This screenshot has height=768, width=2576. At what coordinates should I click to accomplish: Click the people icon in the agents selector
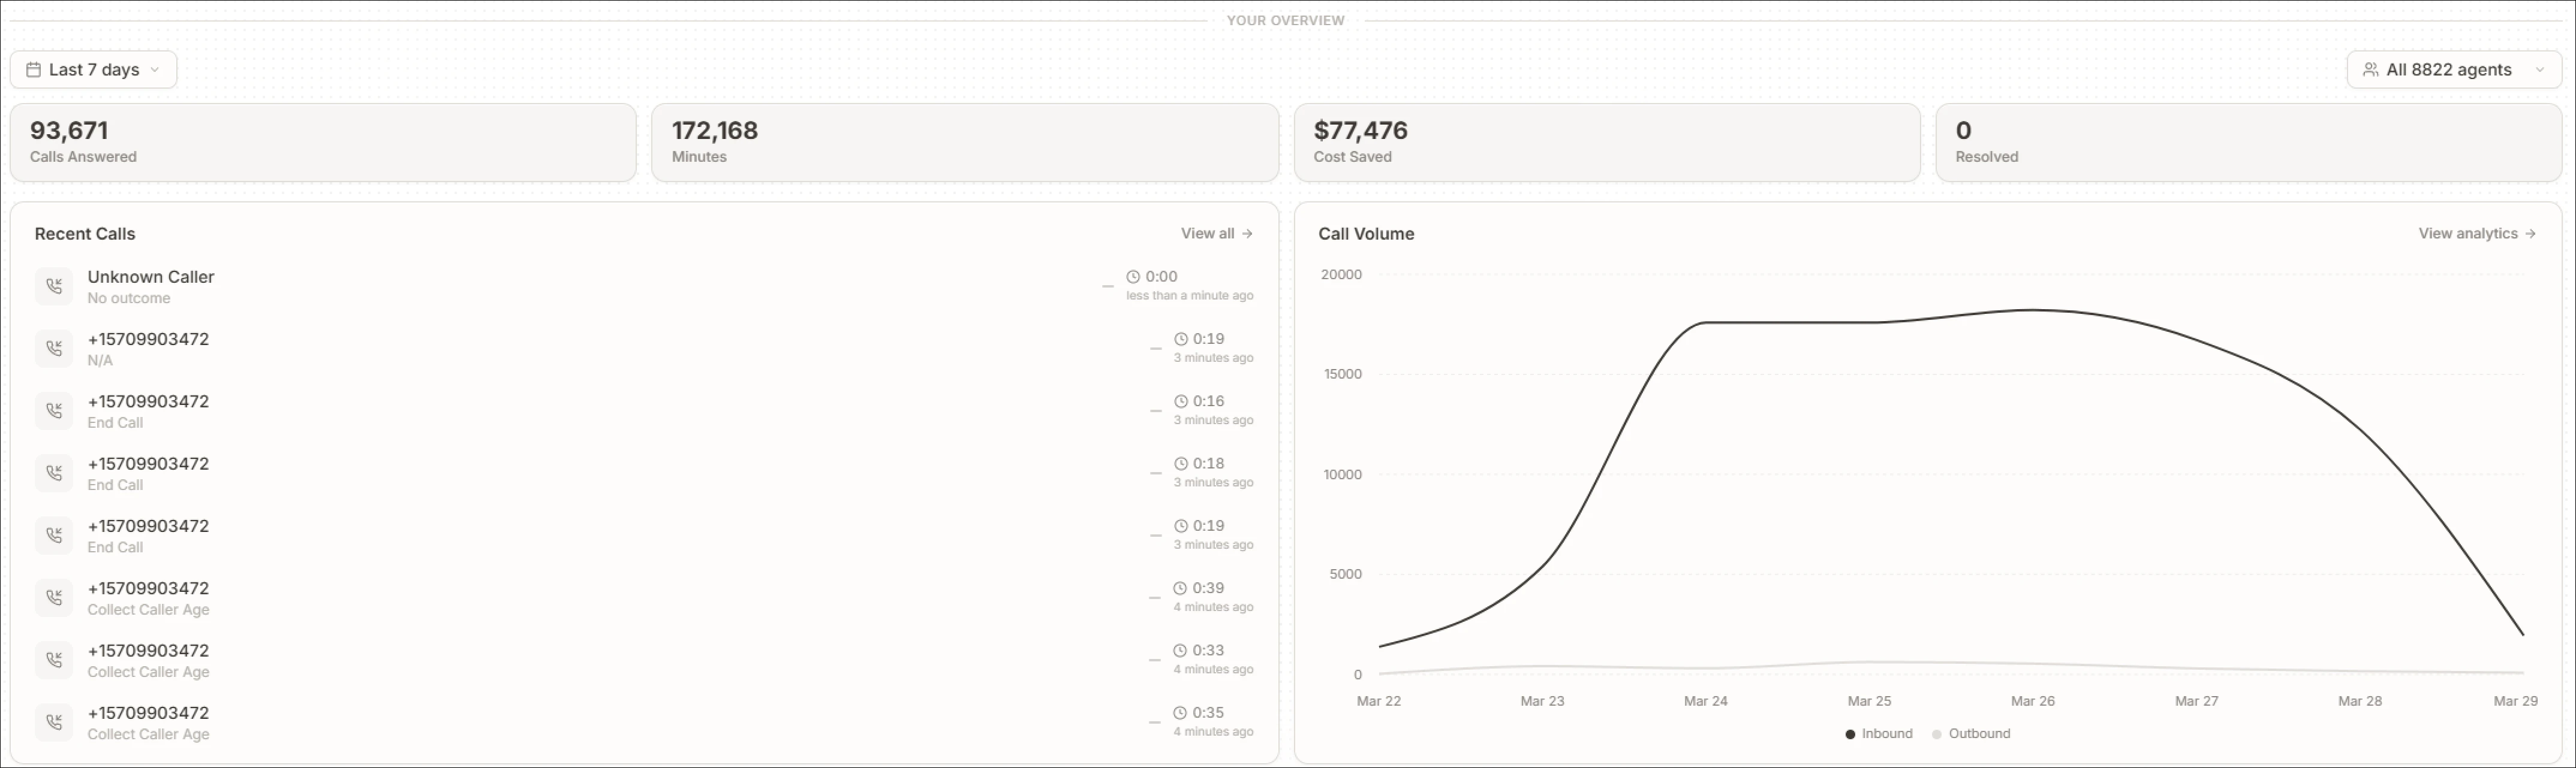coord(2370,70)
